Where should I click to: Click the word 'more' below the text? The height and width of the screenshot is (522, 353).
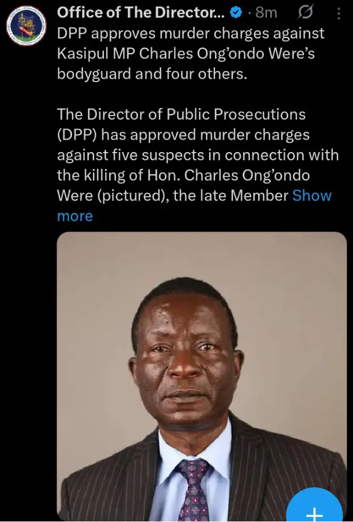pos(75,216)
